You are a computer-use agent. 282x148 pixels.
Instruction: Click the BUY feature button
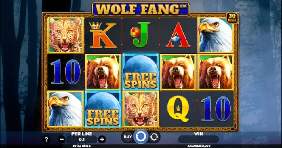127,137
